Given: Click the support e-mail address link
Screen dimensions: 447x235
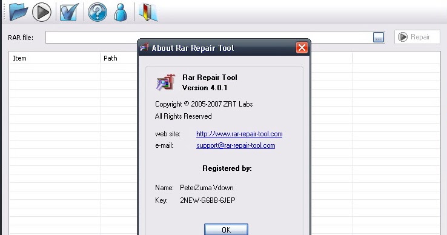Looking at the screenshot, I should (236, 145).
